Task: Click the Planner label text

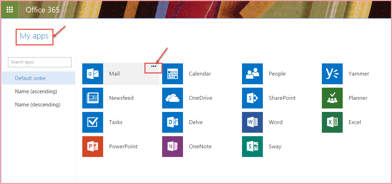Action: click(358, 98)
